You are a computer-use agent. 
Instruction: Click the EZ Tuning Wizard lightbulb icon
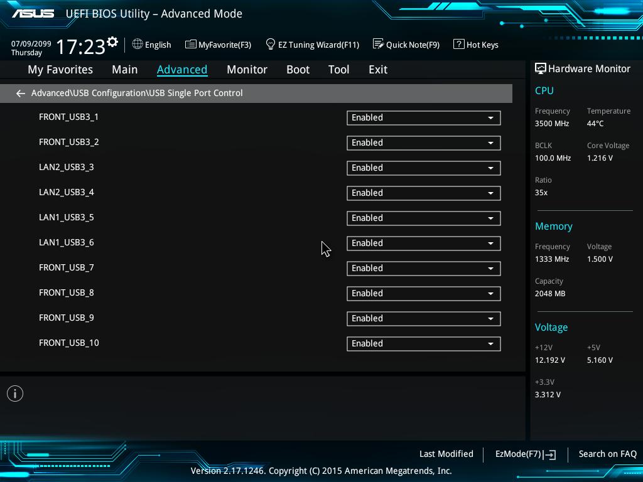[x=270, y=44]
